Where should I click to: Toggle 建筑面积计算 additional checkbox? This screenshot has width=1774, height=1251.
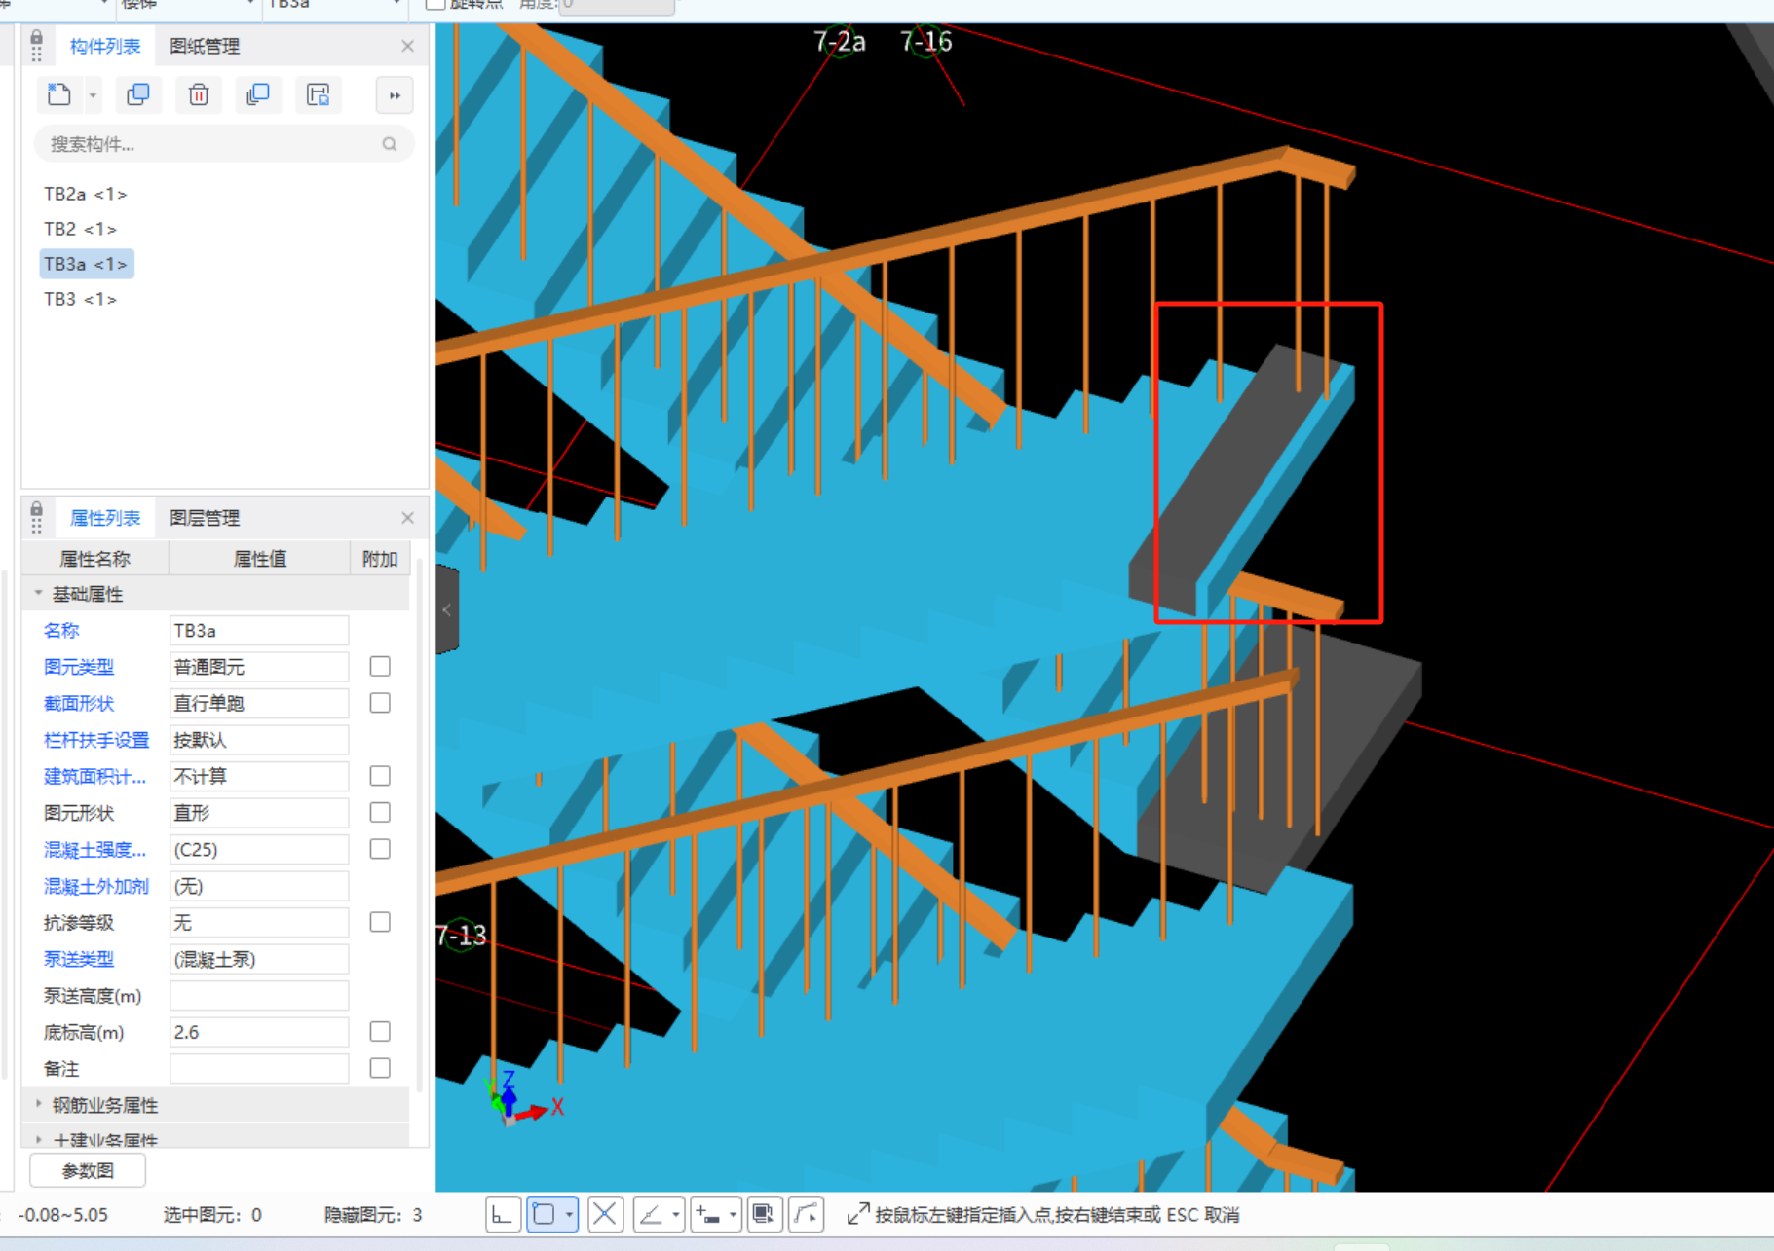[x=380, y=776]
